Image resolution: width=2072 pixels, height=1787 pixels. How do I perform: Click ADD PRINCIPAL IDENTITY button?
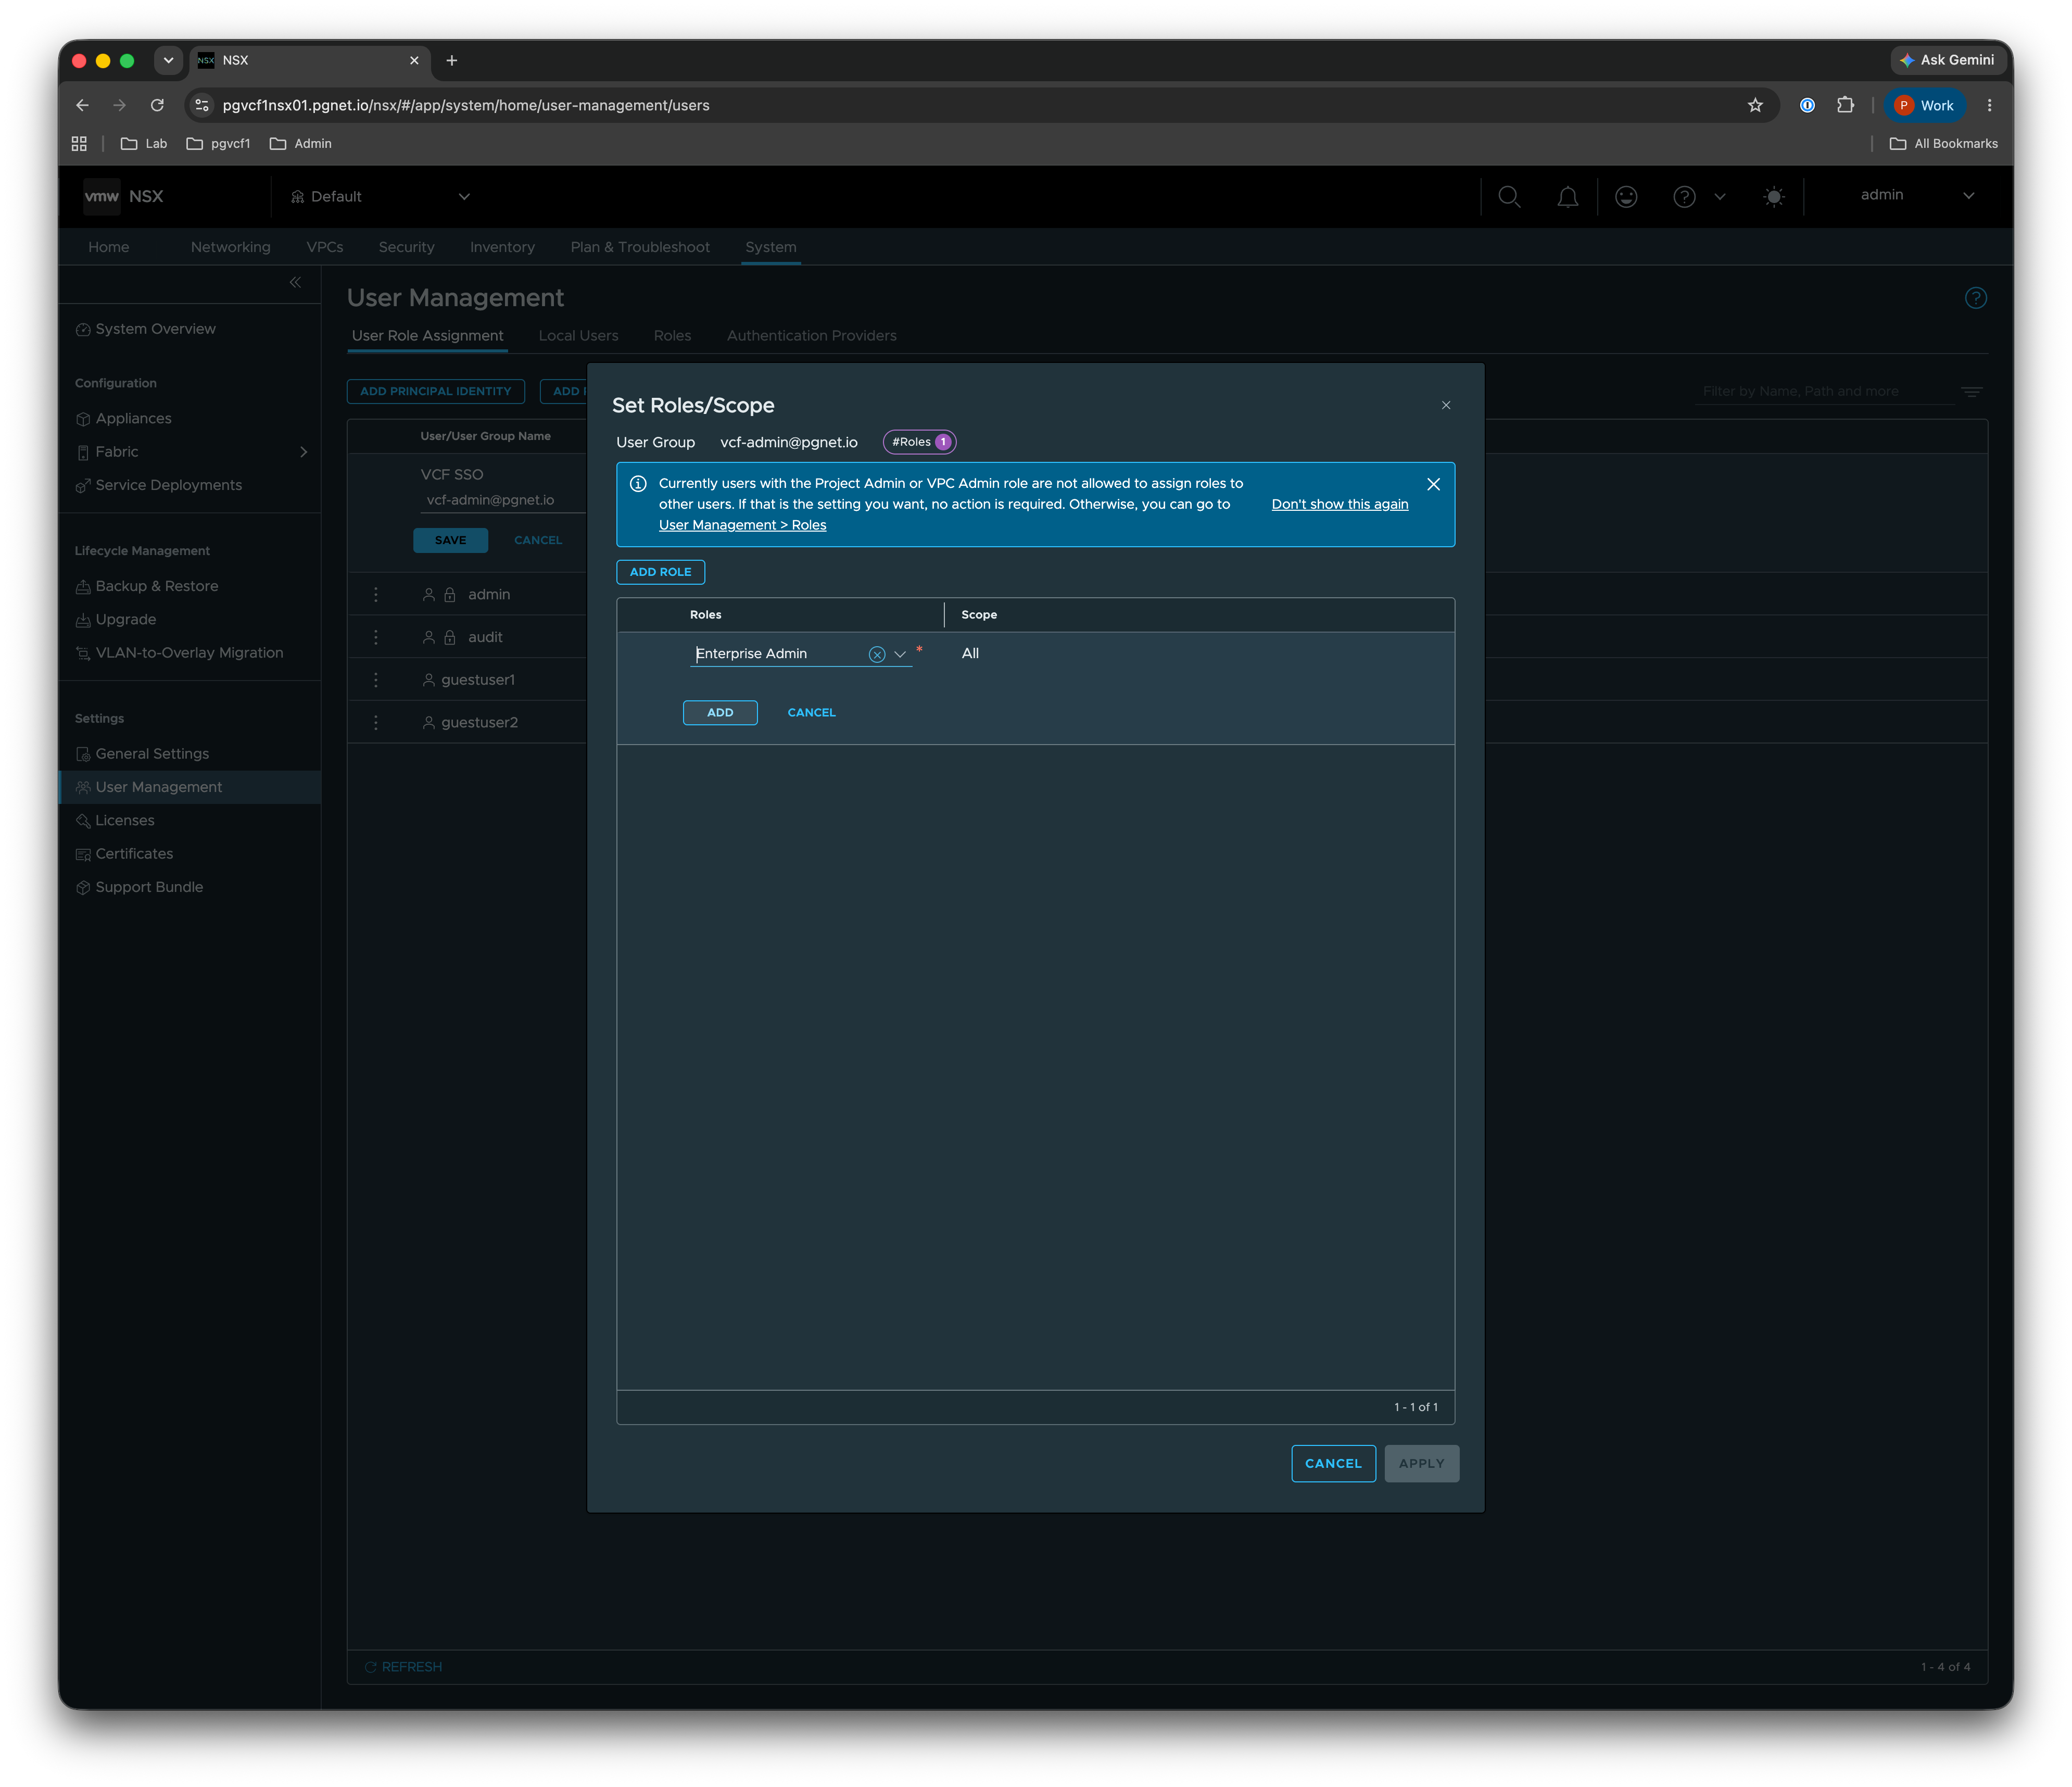[x=435, y=391]
